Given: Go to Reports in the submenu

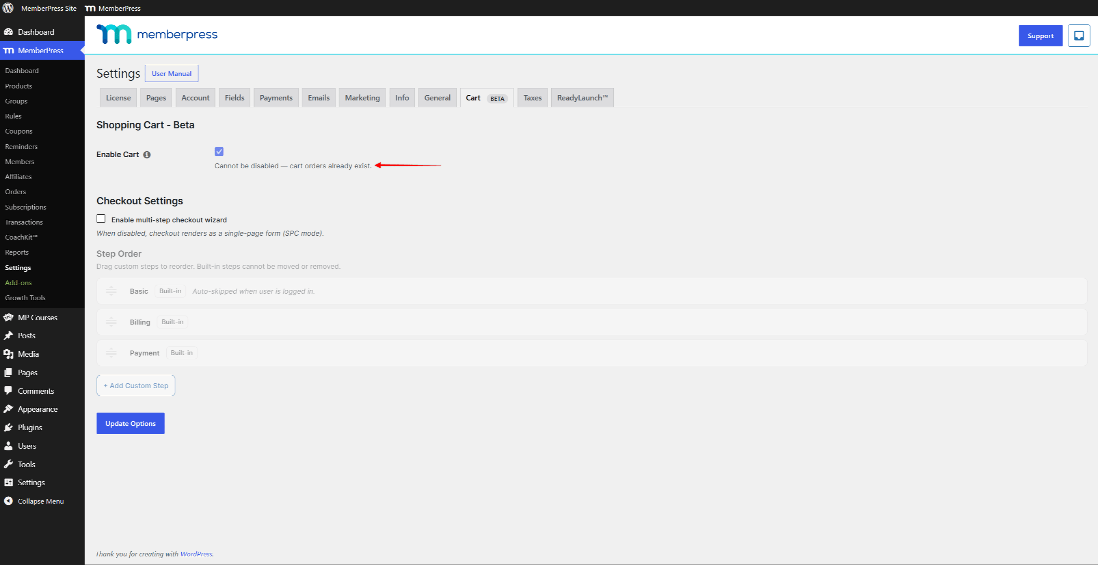Looking at the screenshot, I should (17, 252).
